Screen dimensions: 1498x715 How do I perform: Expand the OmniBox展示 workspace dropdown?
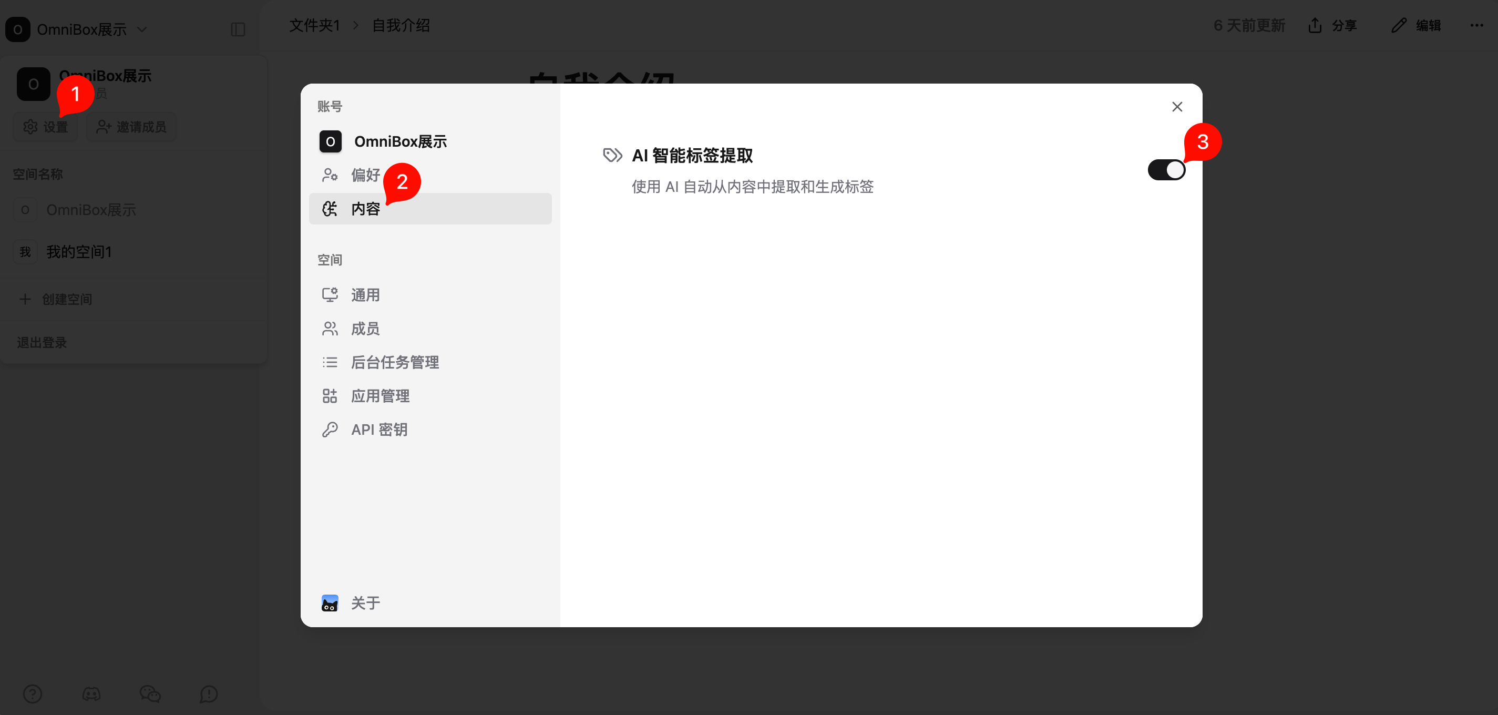click(x=142, y=29)
